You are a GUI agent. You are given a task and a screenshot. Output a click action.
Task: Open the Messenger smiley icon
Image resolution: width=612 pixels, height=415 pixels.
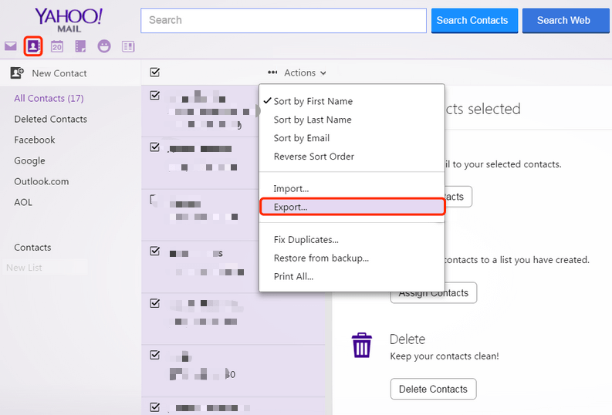[104, 46]
